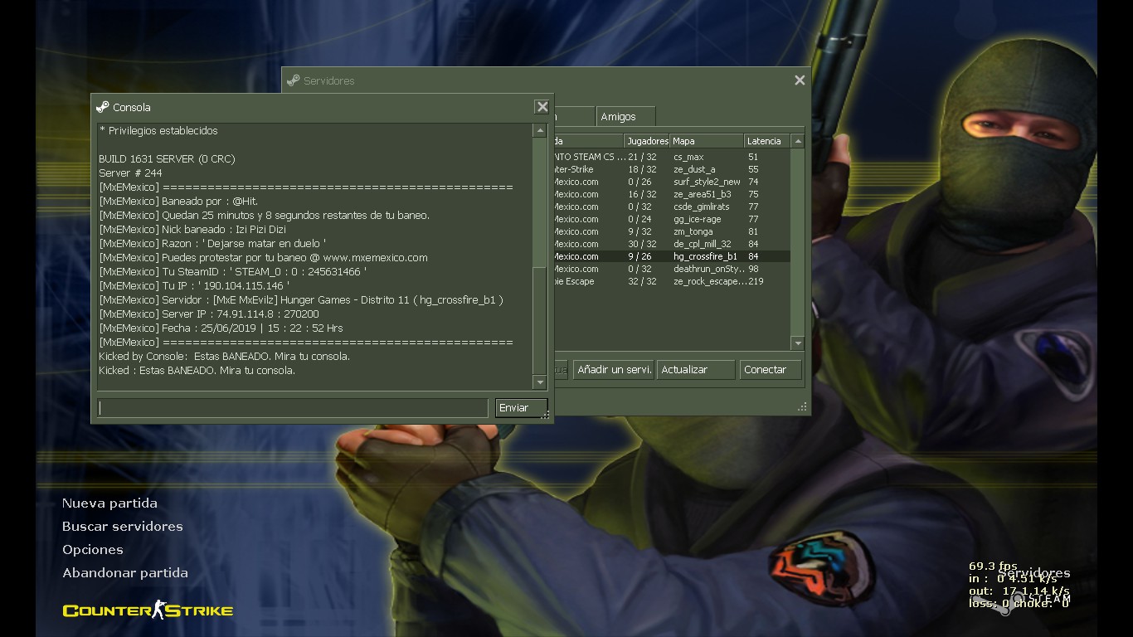Select the deathrun_onSty server row
Image resolution: width=1133 pixels, height=637 pixels.
coord(672,269)
